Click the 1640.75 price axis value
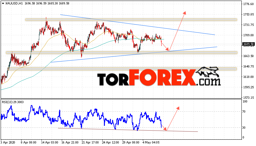Image resolution: width=256 pixels, height=146 pixels. [x=248, y=67]
